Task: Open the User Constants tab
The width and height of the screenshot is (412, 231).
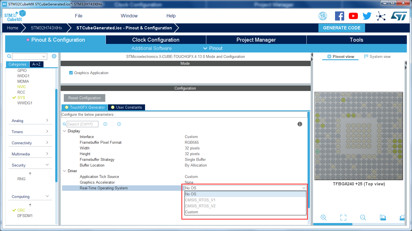Action: pyautogui.click(x=126, y=107)
